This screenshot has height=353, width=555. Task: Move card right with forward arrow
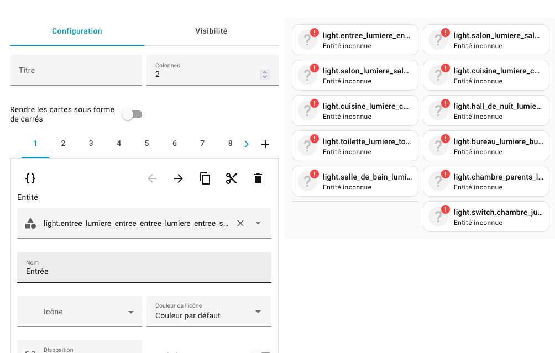pos(179,178)
